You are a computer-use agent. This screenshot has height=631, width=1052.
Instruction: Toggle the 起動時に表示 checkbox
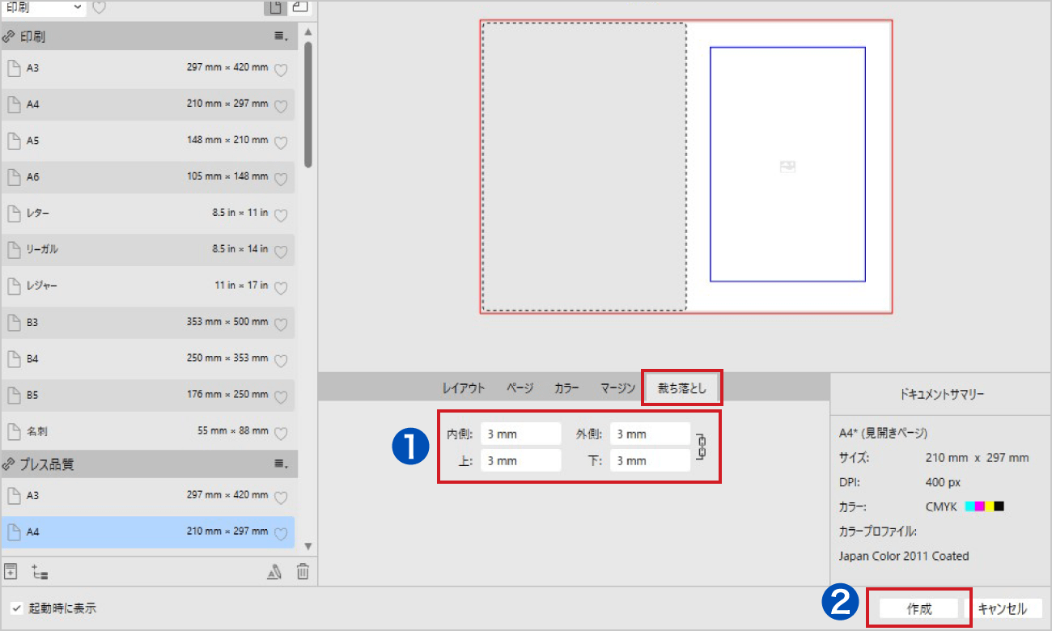click(x=16, y=608)
